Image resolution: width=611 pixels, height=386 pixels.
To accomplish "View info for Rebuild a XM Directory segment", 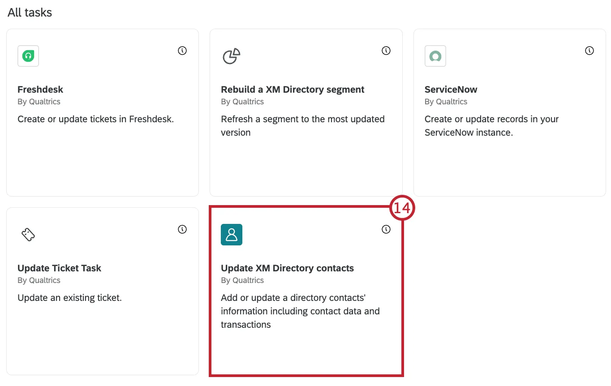I will pyautogui.click(x=386, y=51).
